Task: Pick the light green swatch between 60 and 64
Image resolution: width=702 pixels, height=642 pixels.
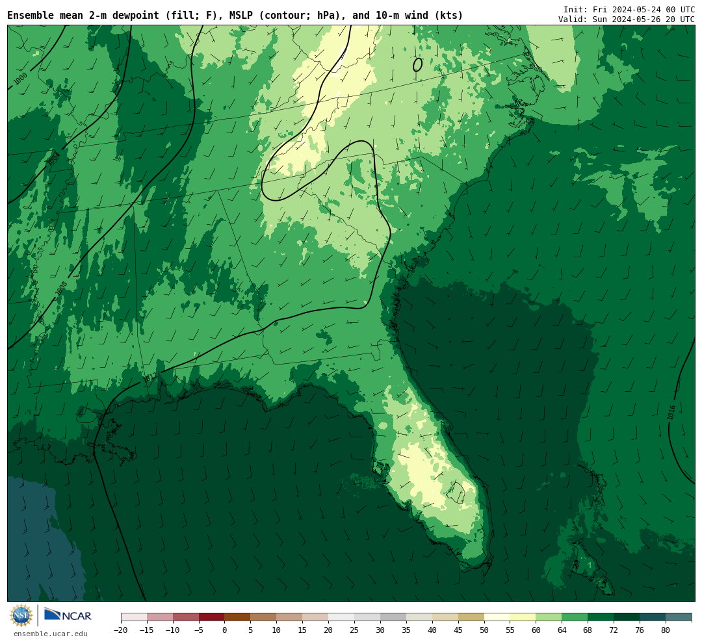Action: [549, 617]
